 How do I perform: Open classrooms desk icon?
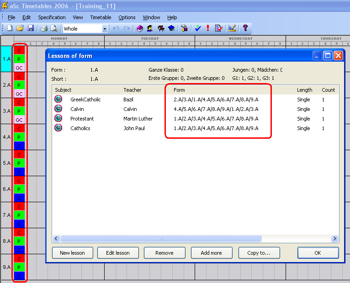pos(161,28)
